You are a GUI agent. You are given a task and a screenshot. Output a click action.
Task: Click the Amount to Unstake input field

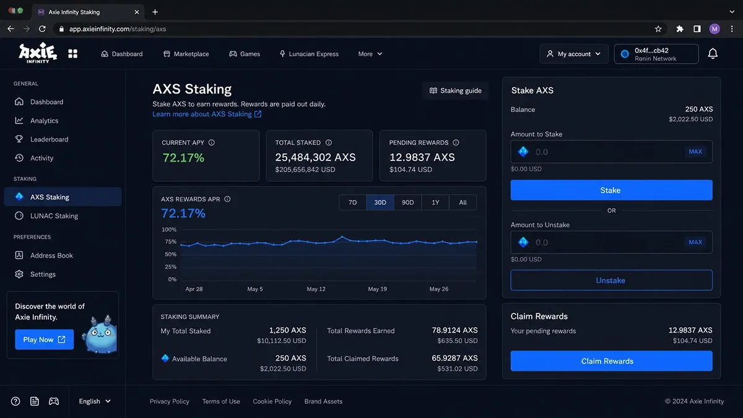pos(611,242)
